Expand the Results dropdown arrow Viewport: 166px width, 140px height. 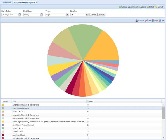click(x=87, y=15)
